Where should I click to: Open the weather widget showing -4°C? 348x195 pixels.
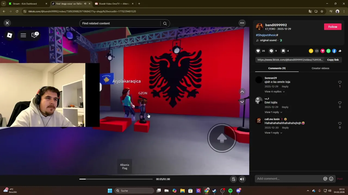point(10,191)
